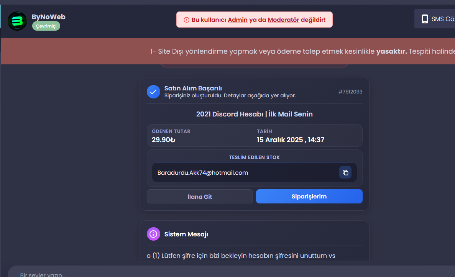Click Siparişiniz oluşturuldu description text
Image resolution: width=455 pixels, height=277 pixels.
pyautogui.click(x=230, y=95)
